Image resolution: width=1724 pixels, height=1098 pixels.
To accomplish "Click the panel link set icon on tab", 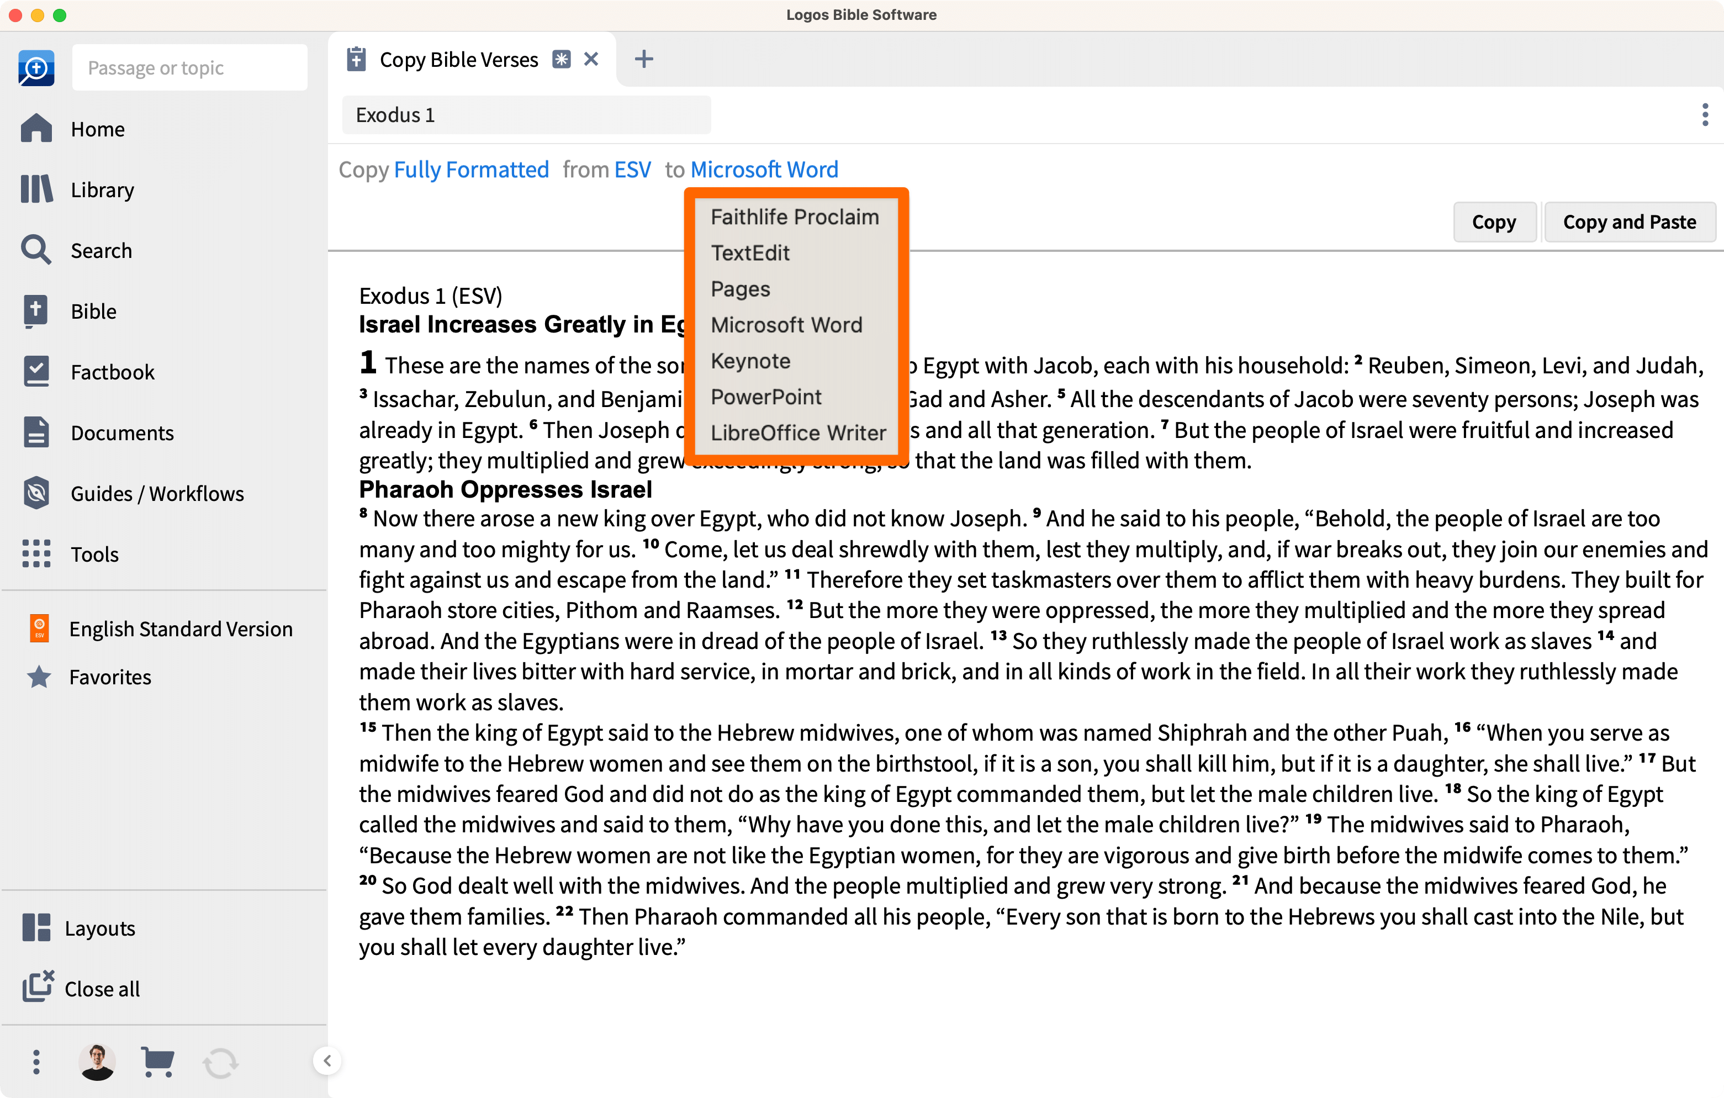I will tap(561, 60).
